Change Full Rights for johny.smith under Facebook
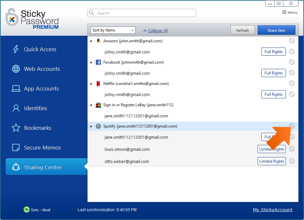The width and height of the screenshot is (304, 220). (x=273, y=73)
